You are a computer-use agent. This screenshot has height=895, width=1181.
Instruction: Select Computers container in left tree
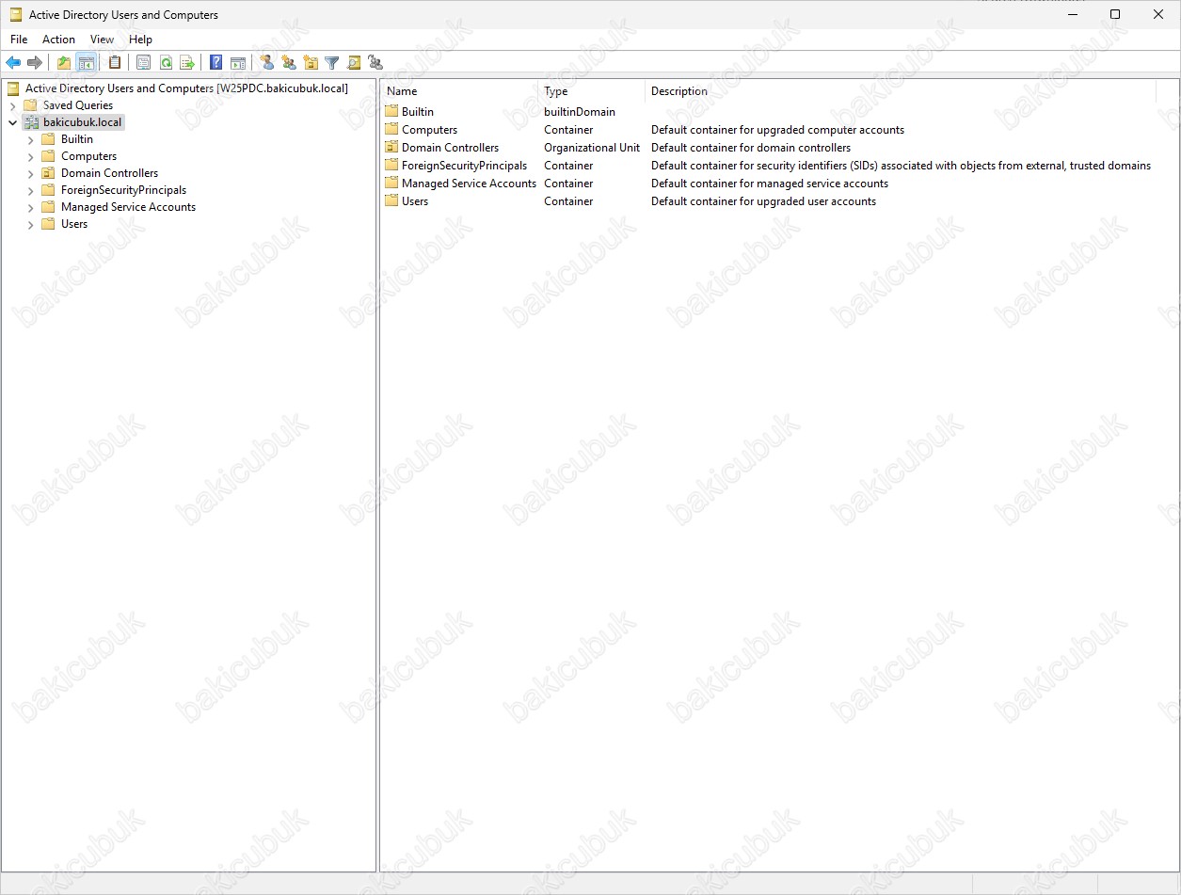pyautogui.click(x=89, y=156)
